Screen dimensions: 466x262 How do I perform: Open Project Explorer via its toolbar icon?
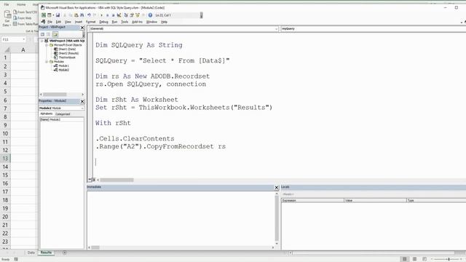pyautogui.click(x=126, y=15)
